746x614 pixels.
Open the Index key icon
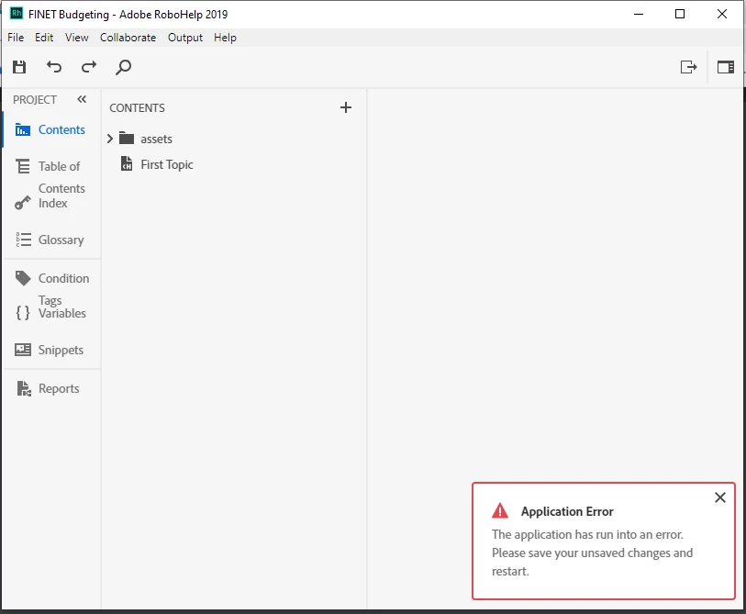22,203
